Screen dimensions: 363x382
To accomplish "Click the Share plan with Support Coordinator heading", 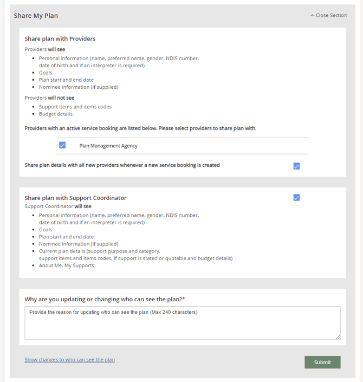I will coord(75,198).
